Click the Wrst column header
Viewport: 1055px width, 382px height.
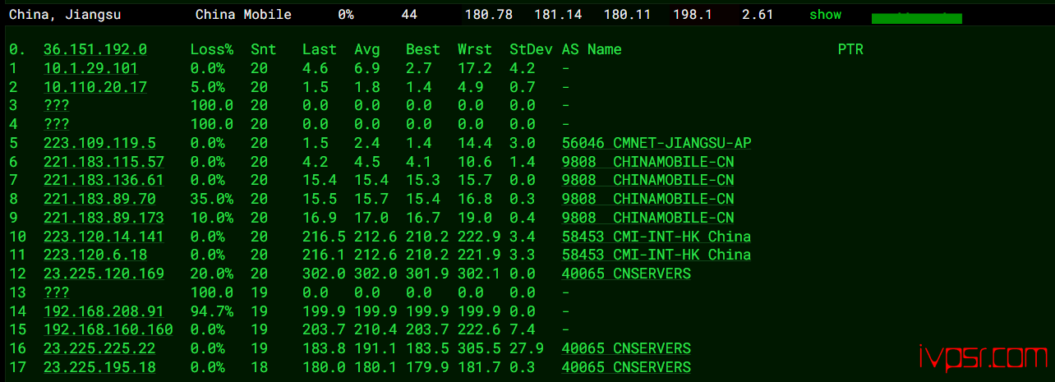coord(475,50)
